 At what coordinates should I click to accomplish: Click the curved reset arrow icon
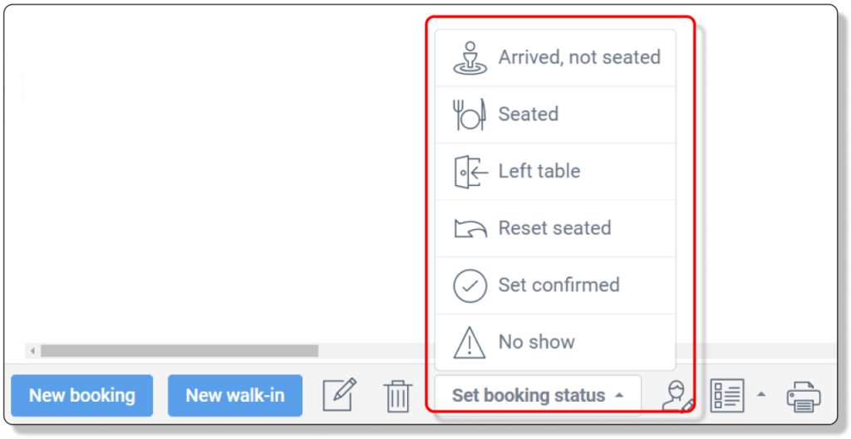[x=470, y=228]
